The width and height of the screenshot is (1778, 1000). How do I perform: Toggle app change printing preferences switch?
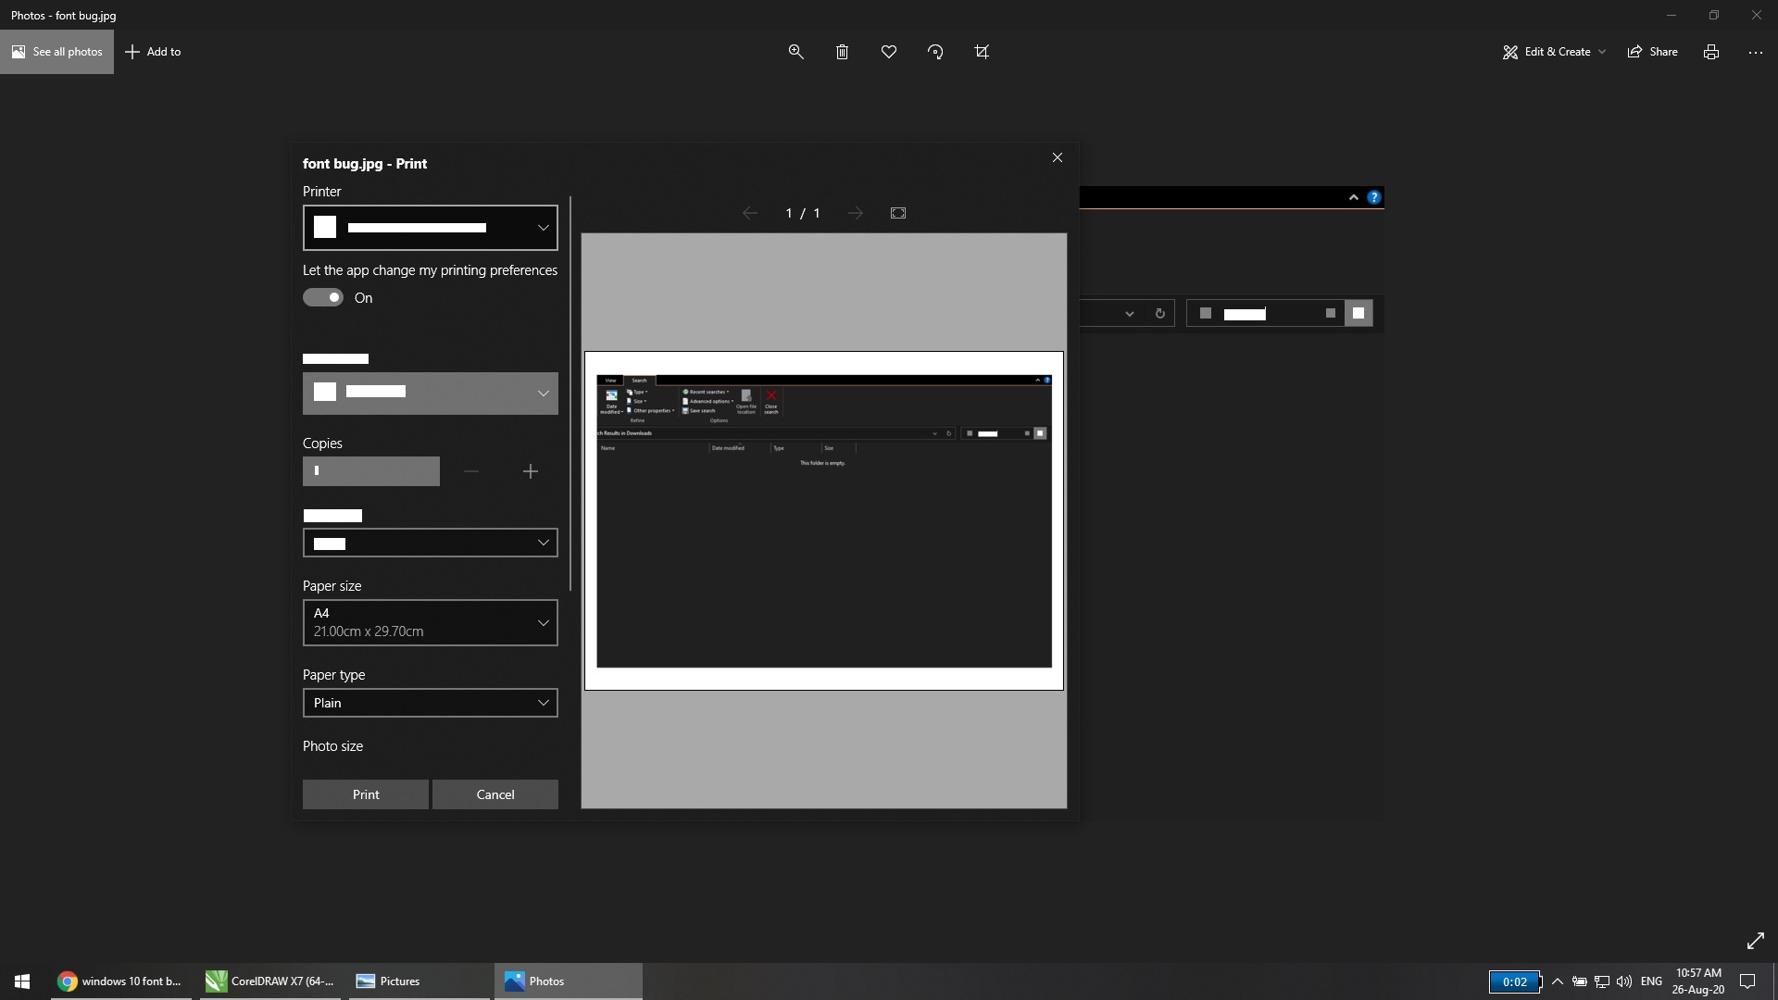[323, 297]
